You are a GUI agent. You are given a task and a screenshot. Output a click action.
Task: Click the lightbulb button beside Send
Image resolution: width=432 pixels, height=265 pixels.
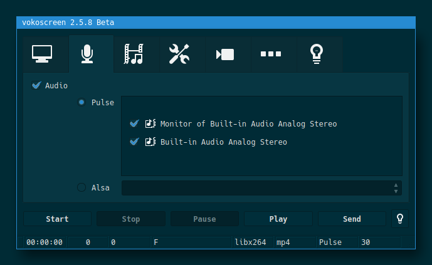click(399, 219)
